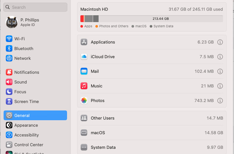The width and height of the screenshot is (234, 154).
Task: Open the Appearance icon
Action: point(9,125)
